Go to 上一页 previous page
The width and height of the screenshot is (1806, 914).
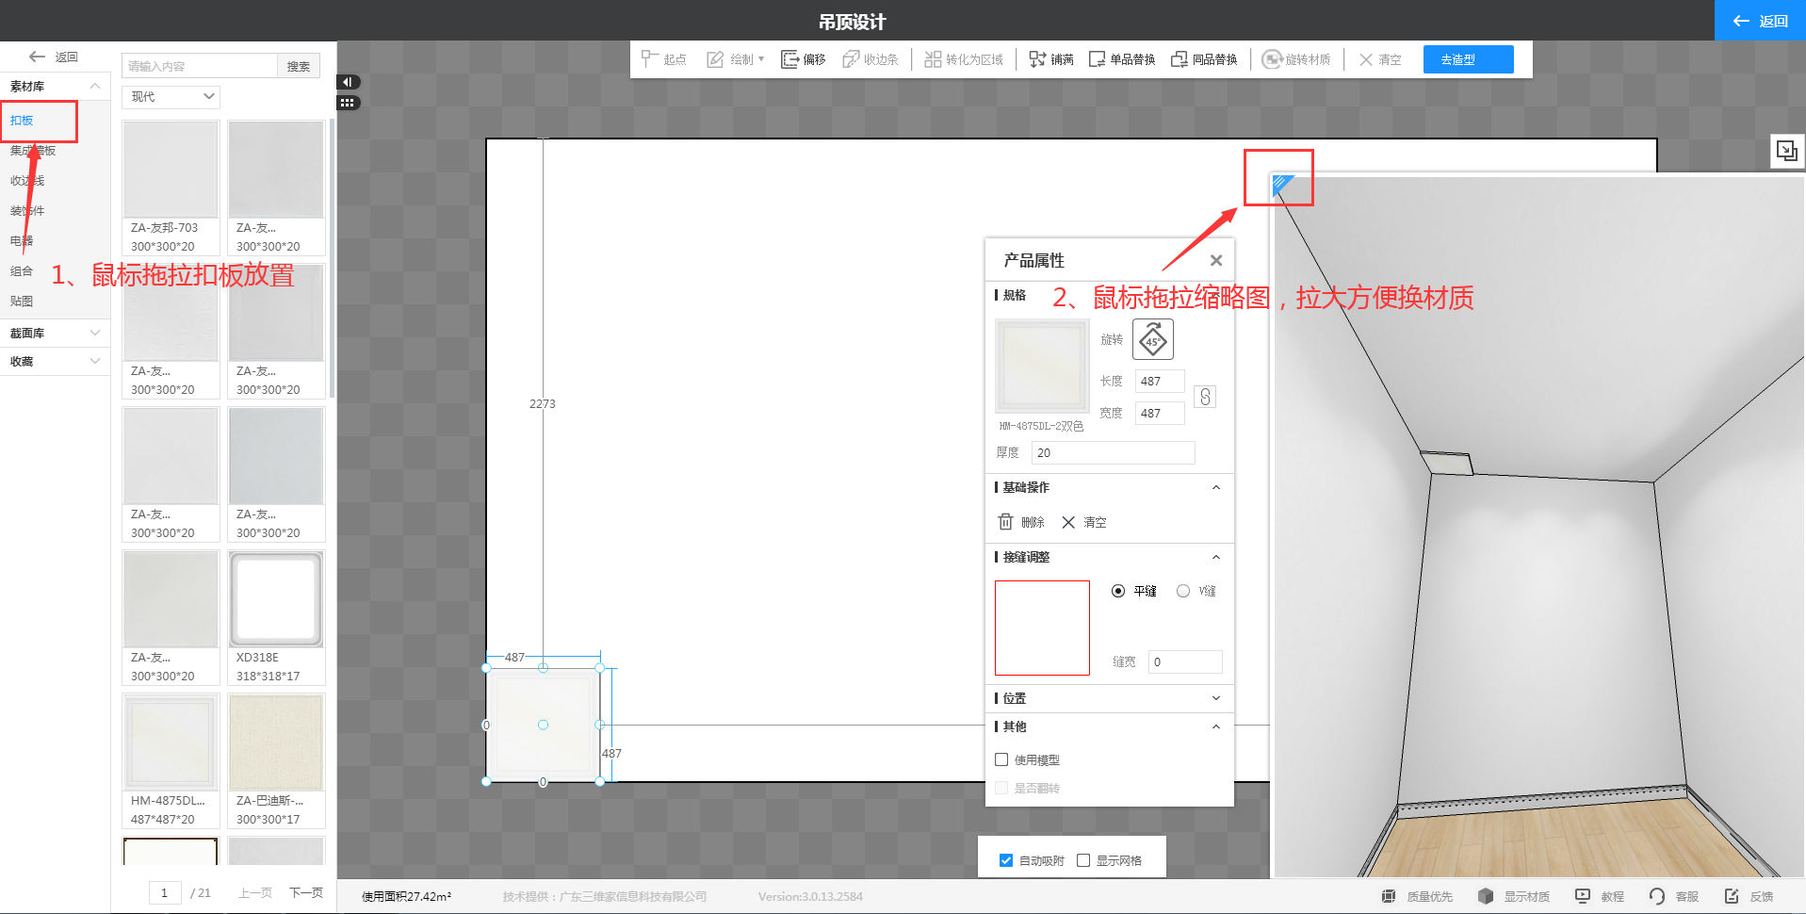(x=255, y=893)
